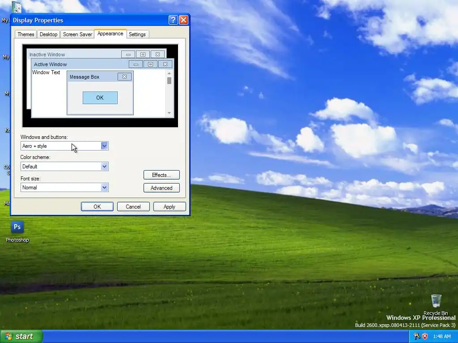This screenshot has height=343, width=458.
Task: Click the Display Properties title bar text
Action: (x=38, y=20)
